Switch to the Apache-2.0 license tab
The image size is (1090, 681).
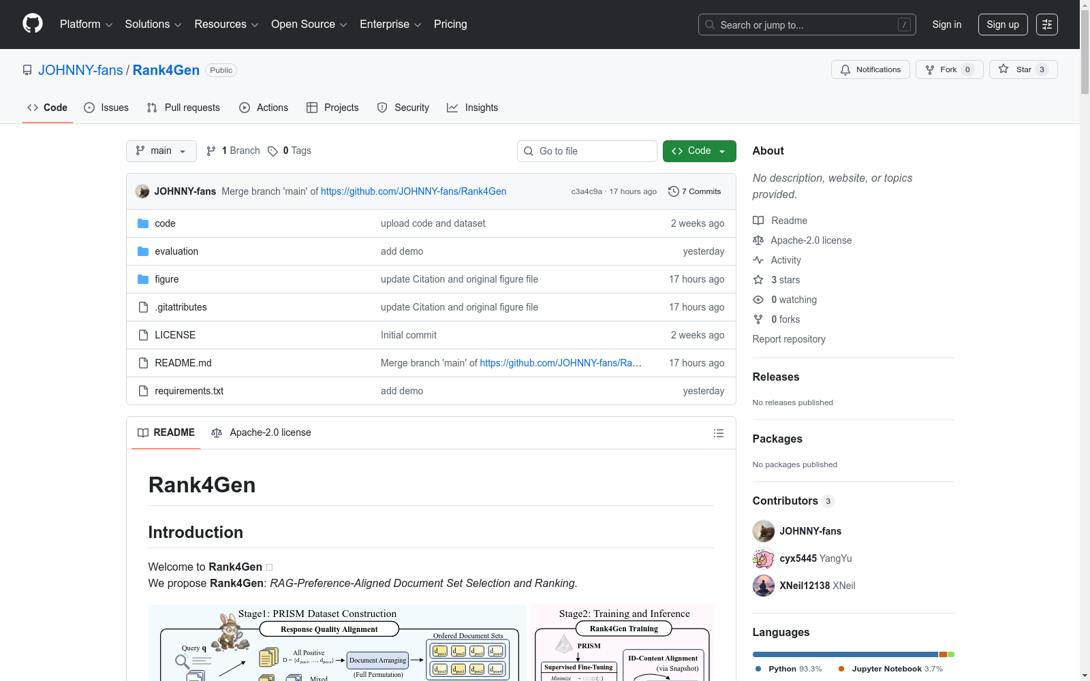(x=261, y=433)
